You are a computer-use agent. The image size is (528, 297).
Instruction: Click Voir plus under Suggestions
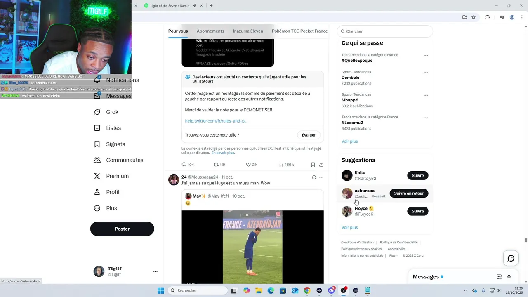click(x=349, y=227)
